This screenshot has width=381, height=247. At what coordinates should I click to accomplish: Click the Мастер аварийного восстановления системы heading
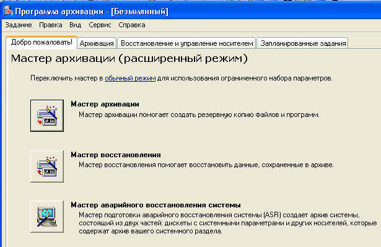point(155,205)
